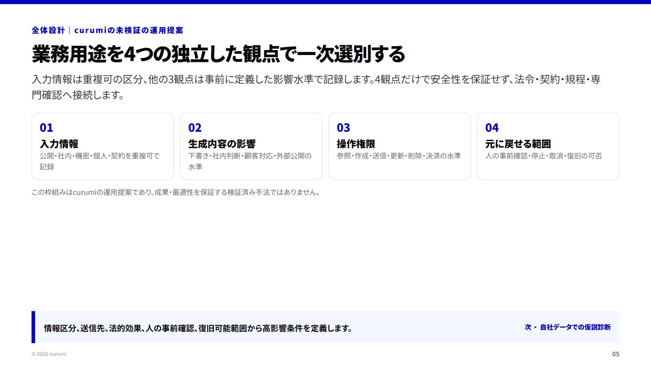651x366 pixels.
Task: Click the blue accent bar of callout
Action: click(x=33, y=327)
